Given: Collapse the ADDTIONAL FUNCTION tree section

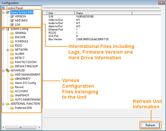Looking at the screenshot, I should point(3,104).
